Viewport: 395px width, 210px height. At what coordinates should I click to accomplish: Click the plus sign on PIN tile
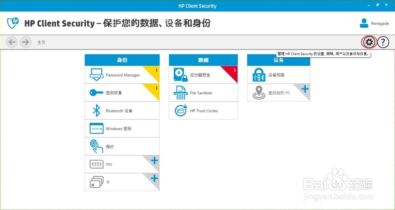tap(154, 160)
